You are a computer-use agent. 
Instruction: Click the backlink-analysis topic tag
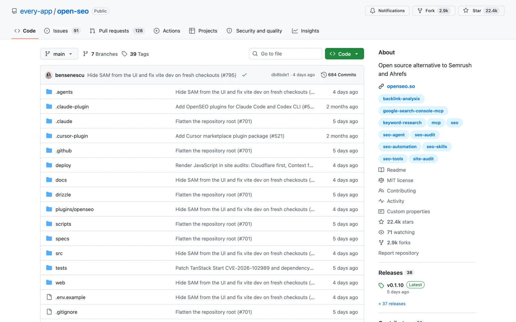point(401,99)
